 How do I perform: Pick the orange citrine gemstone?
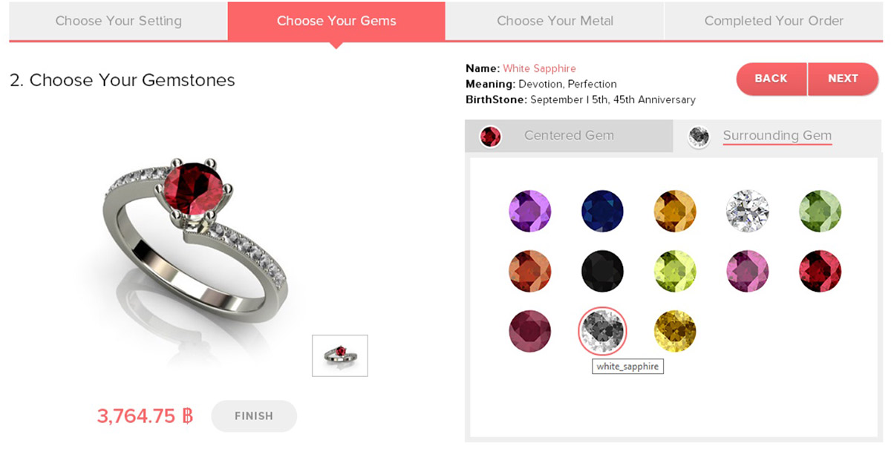point(675,211)
